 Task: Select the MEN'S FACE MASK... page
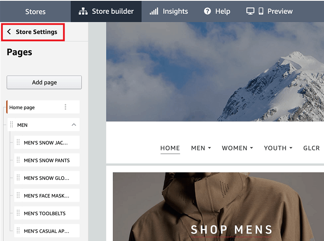click(x=47, y=195)
